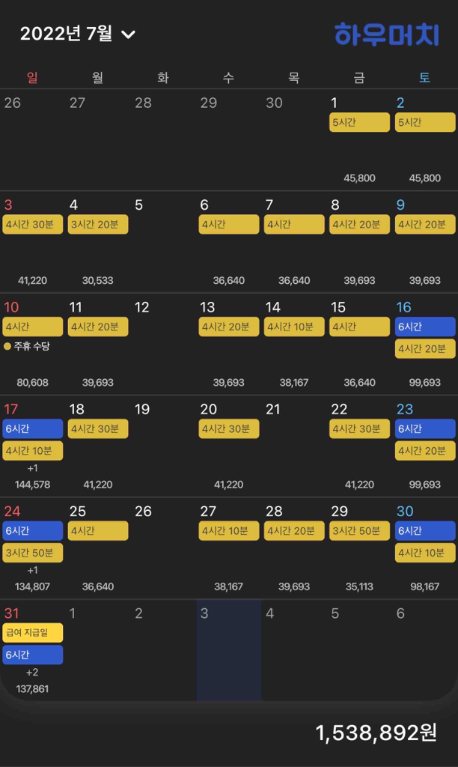Select the yellow 급여 지급일 tag on July 31
This screenshot has width=458, height=767.
(32, 633)
